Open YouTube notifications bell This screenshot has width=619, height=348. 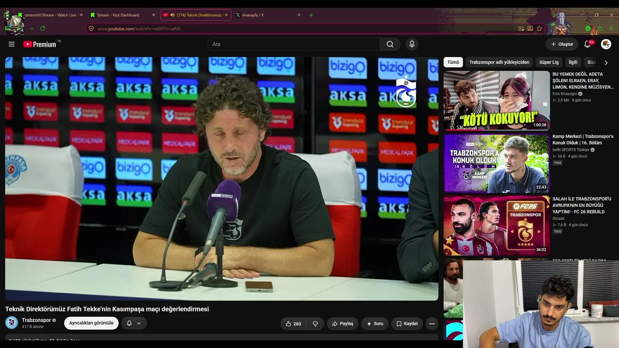click(588, 44)
